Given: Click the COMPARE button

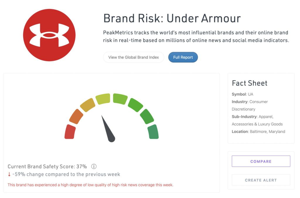Looking at the screenshot, I should tap(261, 161).
